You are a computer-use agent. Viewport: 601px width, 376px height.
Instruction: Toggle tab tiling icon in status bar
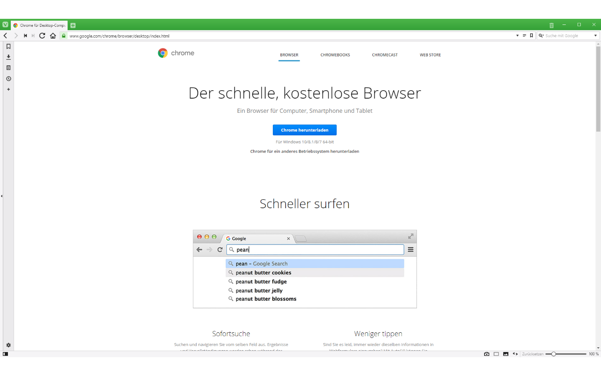[x=496, y=354]
